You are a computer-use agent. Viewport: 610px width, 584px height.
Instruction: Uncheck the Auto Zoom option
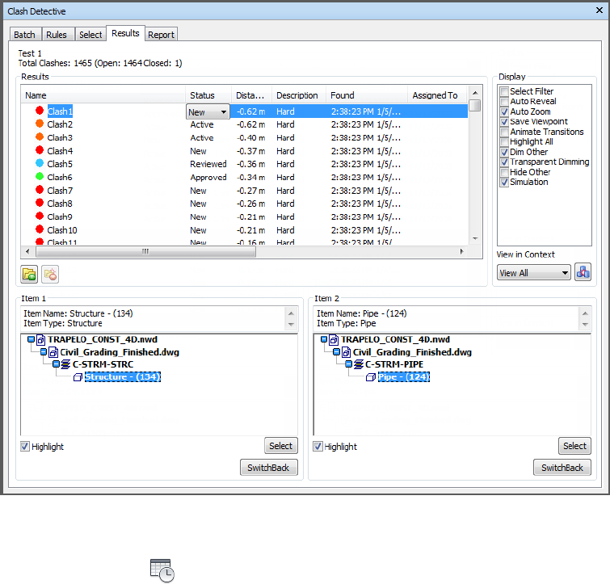pyautogui.click(x=504, y=111)
